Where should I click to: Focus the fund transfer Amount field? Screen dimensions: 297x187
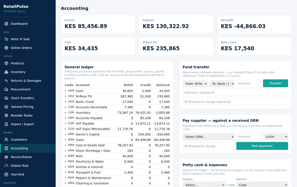[x=249, y=83]
